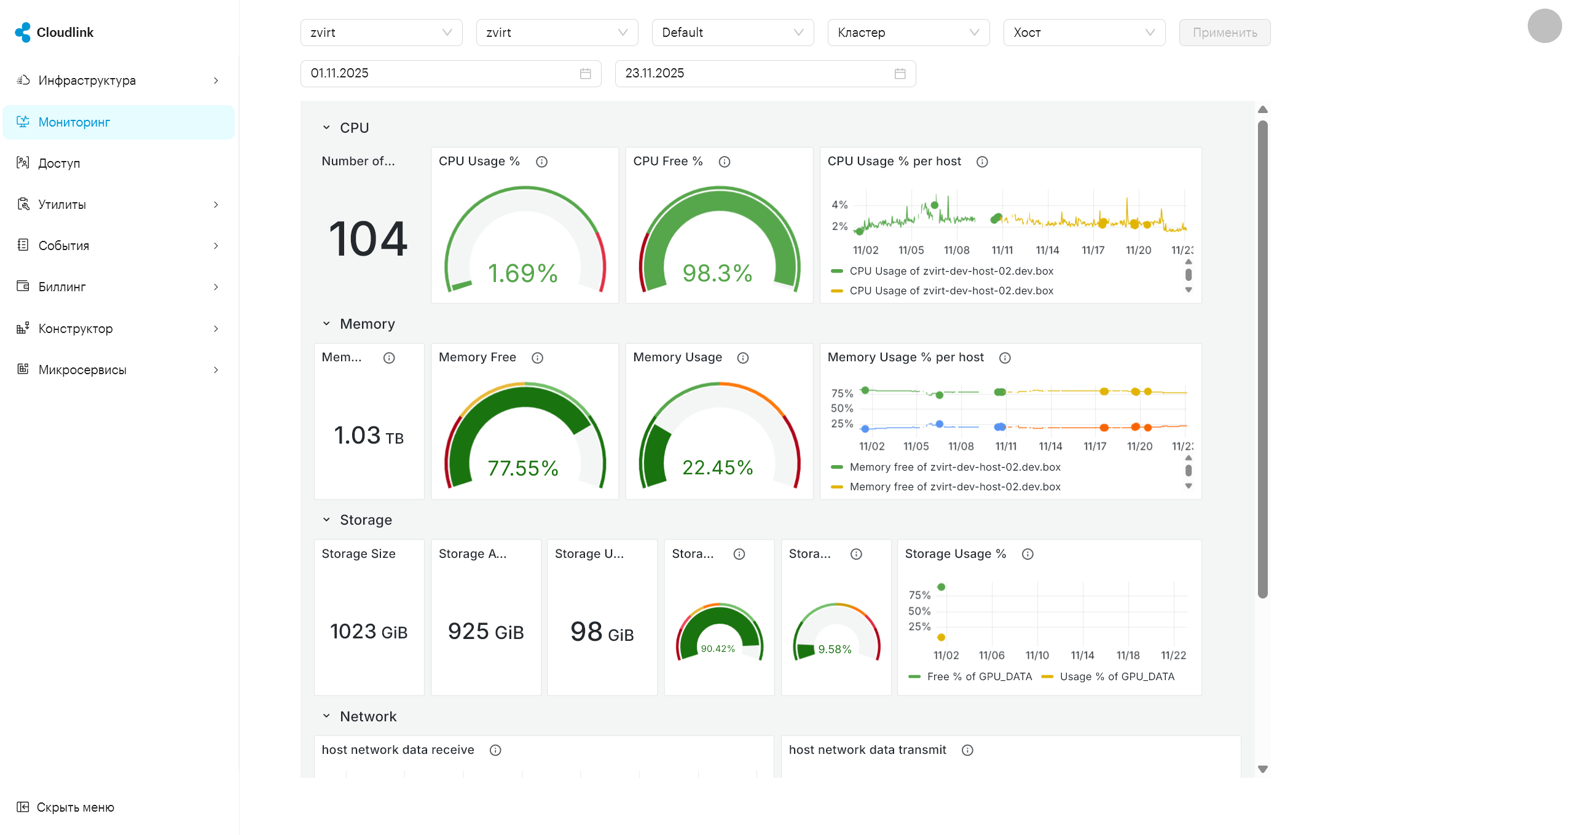Image resolution: width=1572 pixels, height=835 pixels.
Task: Expand Инфраструктура submenu arrow
Action: (x=216, y=80)
